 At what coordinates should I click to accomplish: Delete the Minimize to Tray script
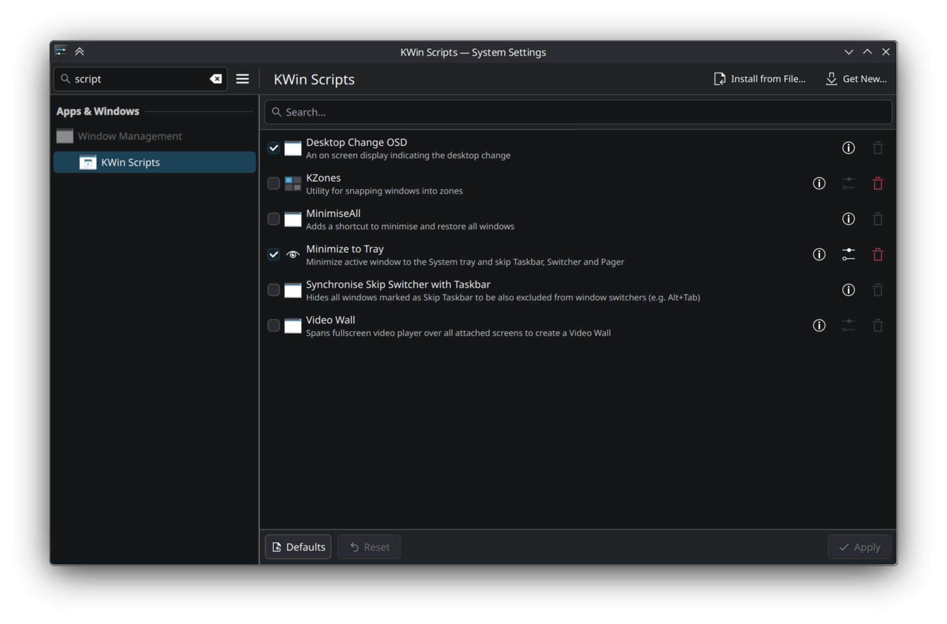point(877,255)
